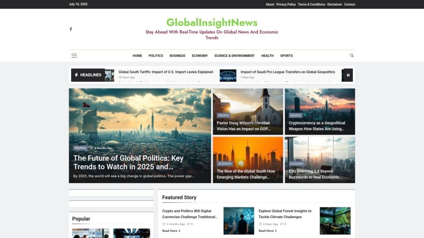Click Read More under Global Forest Insights
The height and width of the screenshot is (238, 424).
(267, 231)
